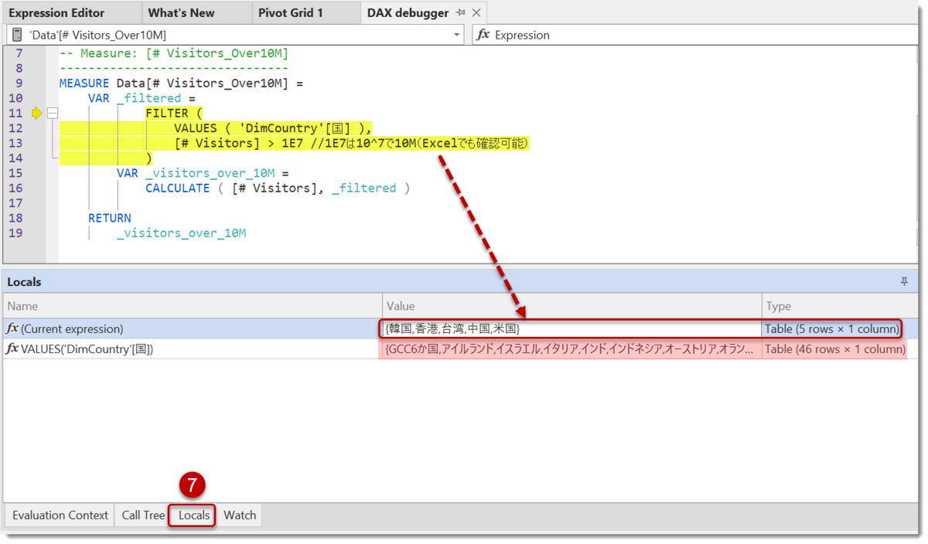Click the fx icon of the VALUES row
This screenshot has width=928, height=544.
[x=12, y=349]
